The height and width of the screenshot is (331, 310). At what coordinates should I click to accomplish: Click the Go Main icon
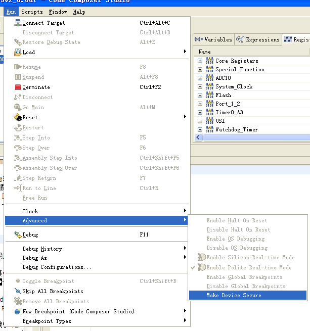coord(18,107)
